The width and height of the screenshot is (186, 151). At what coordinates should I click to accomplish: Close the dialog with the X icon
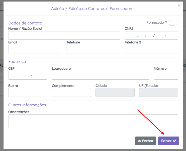(x=179, y=5)
